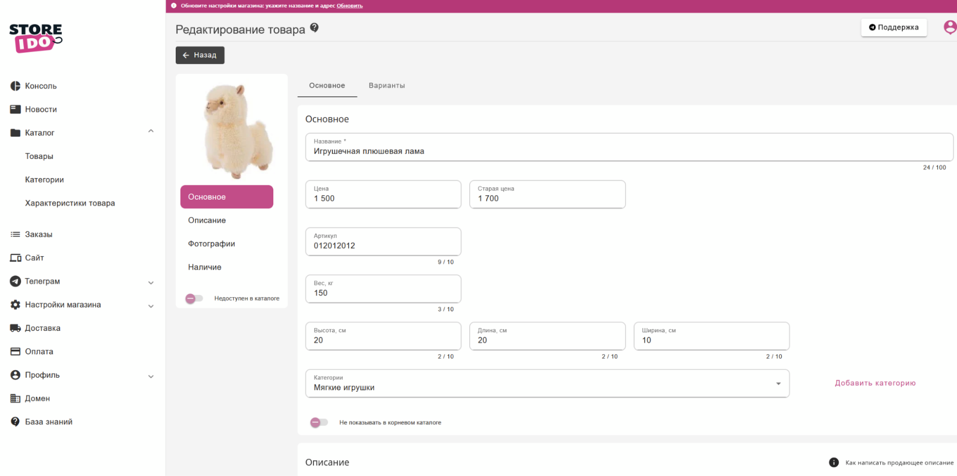Open Новости via its sidebar icon
The image size is (957, 476).
point(15,109)
